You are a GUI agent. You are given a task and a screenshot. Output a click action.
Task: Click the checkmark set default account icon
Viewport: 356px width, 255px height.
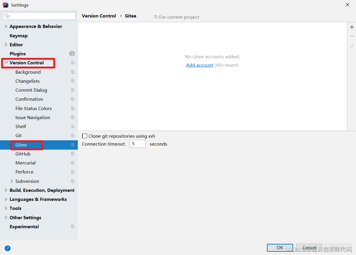click(x=352, y=46)
